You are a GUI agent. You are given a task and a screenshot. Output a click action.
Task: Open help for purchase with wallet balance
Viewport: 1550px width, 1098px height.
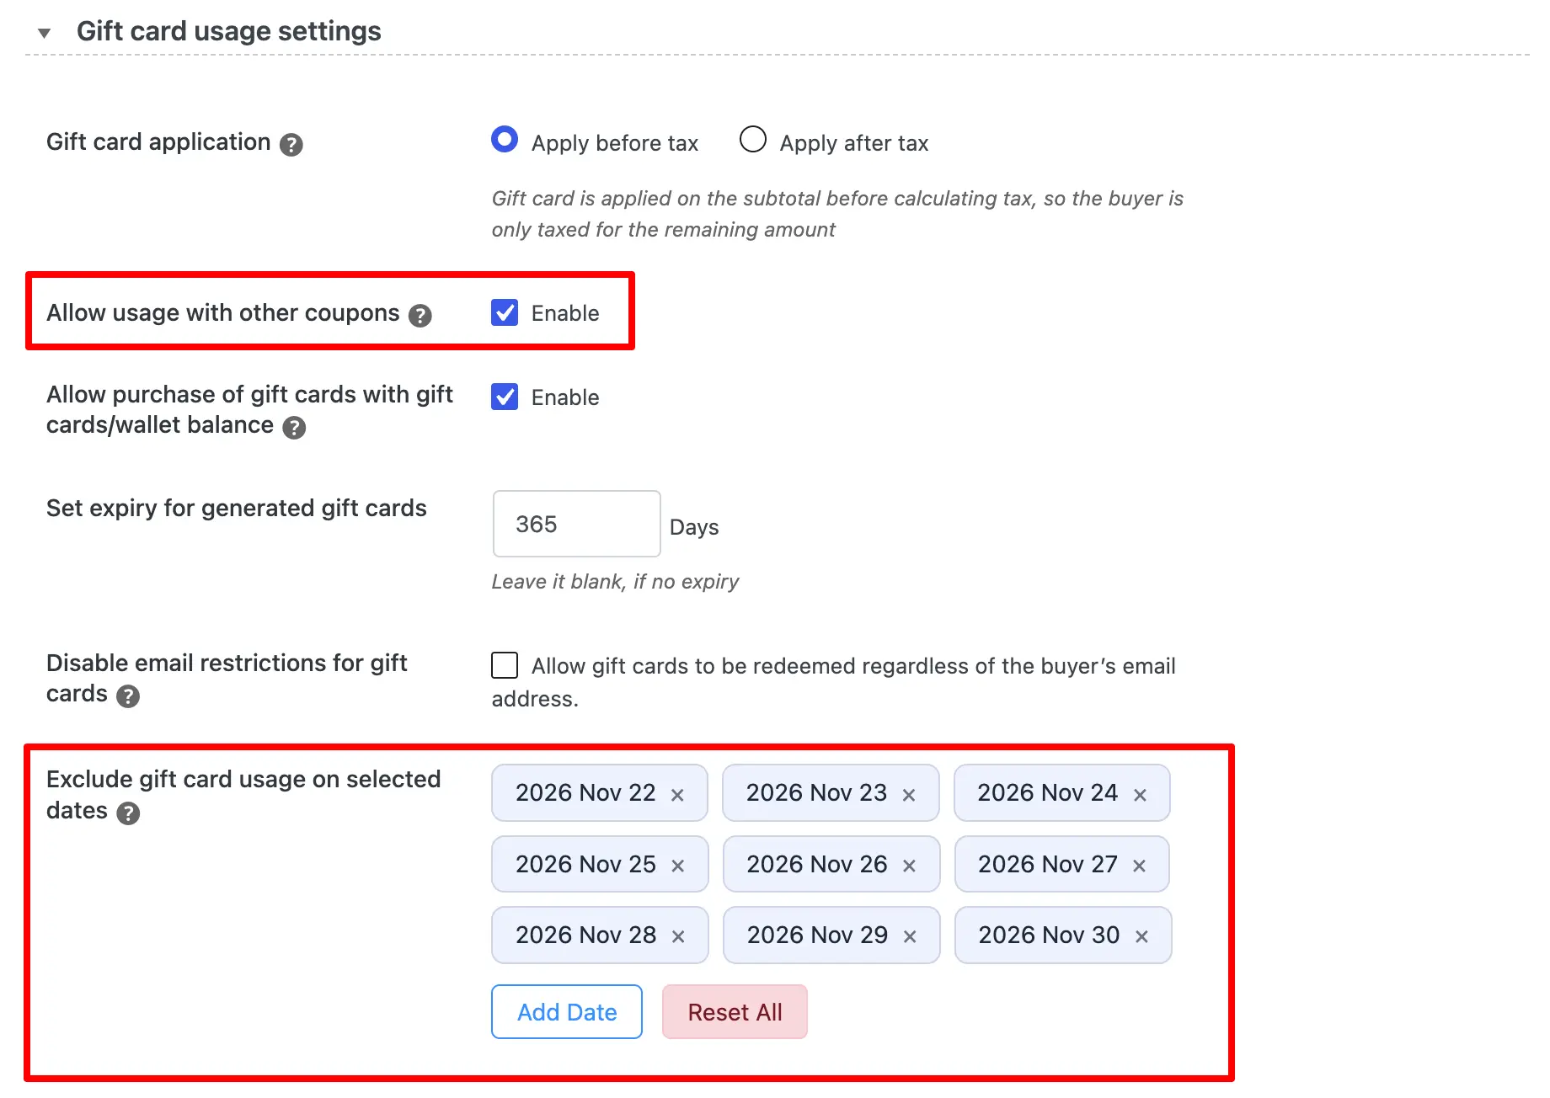pos(294,428)
